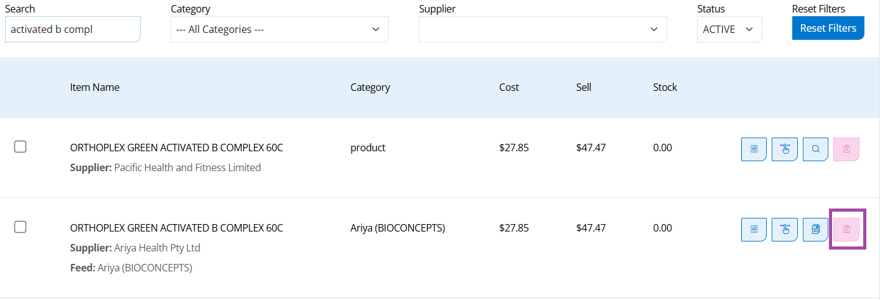Tick checkbox for Pacific Health item
Image resolution: width=880 pixels, height=300 pixels.
tap(21, 147)
